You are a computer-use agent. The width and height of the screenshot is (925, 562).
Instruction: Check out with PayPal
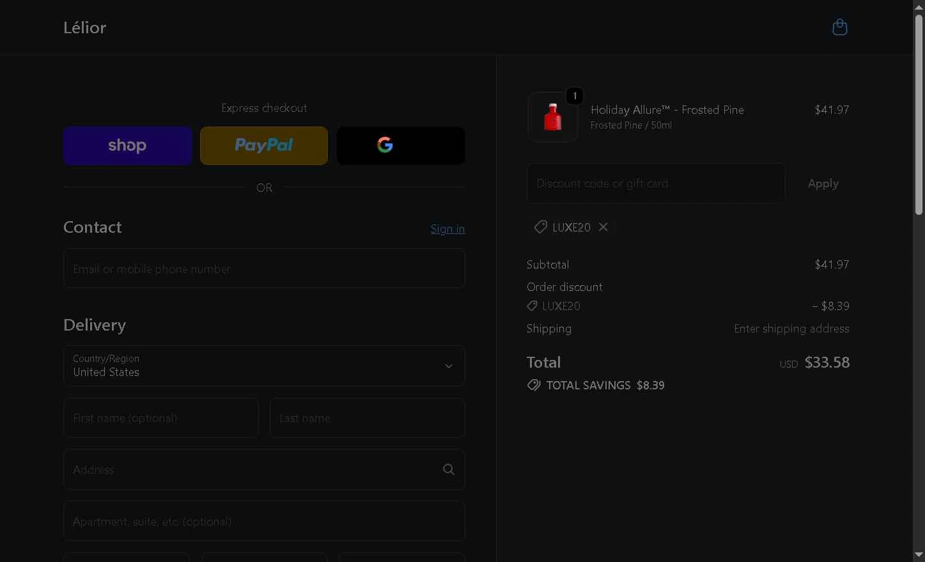coord(264,146)
